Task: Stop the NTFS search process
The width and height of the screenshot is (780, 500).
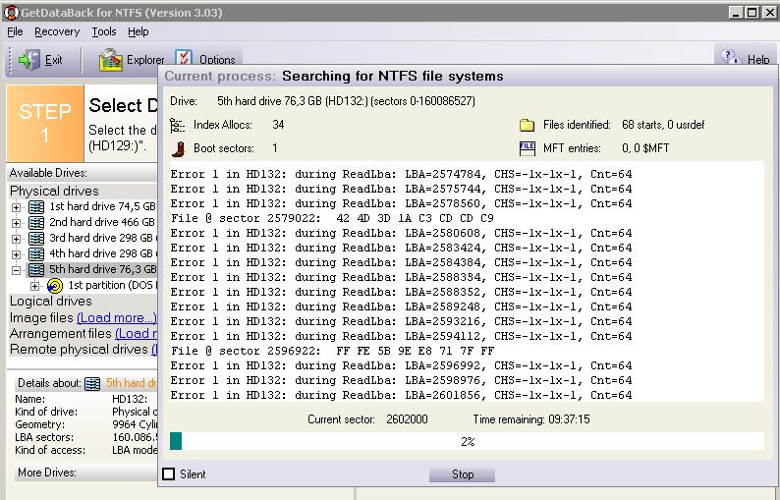Action: coord(462,474)
